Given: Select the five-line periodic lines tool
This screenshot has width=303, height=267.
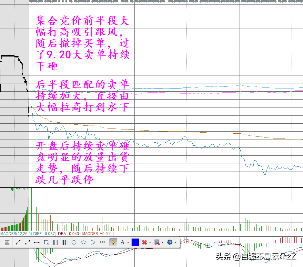Looking at the screenshot, I should coord(65,242).
